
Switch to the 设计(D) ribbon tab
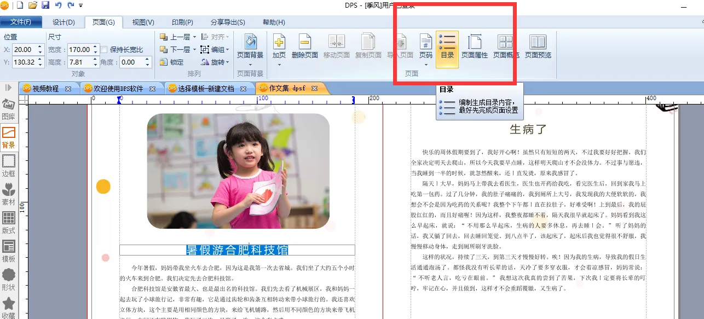click(x=64, y=22)
